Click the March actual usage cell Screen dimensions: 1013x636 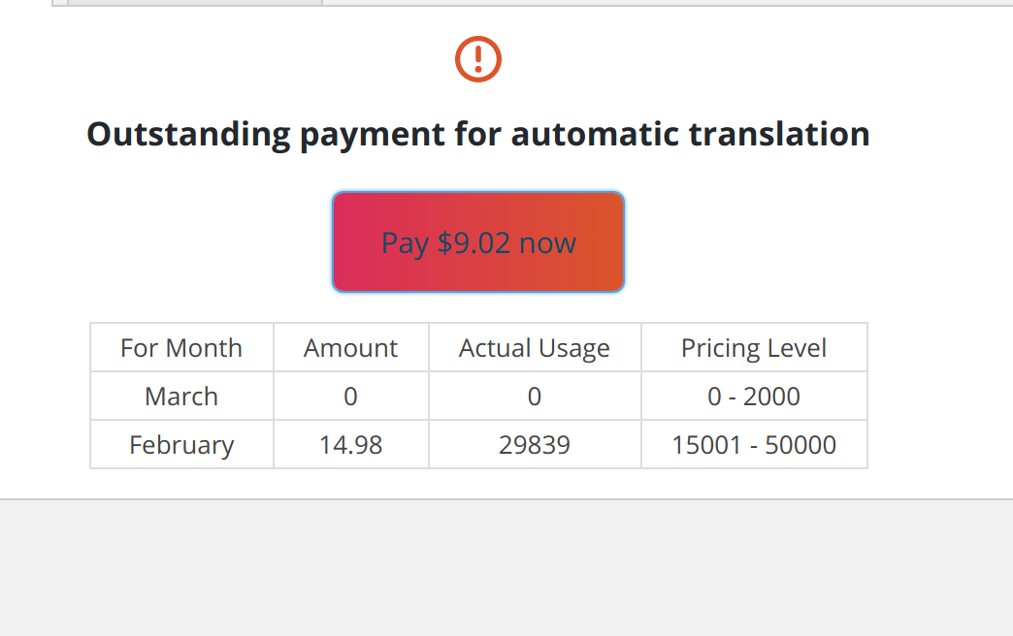[x=534, y=397]
